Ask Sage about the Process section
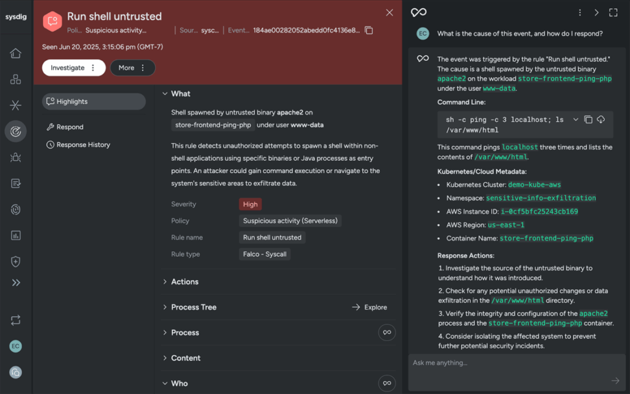630x394 pixels. 386,332
